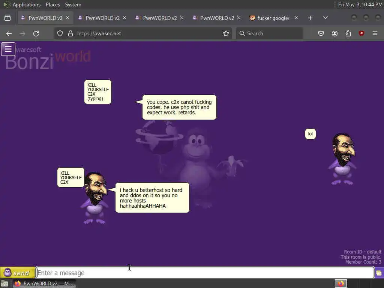This screenshot has height=288, width=384.
Task: Click Firefox workspace icon in bottom panel
Action: coord(341,283)
